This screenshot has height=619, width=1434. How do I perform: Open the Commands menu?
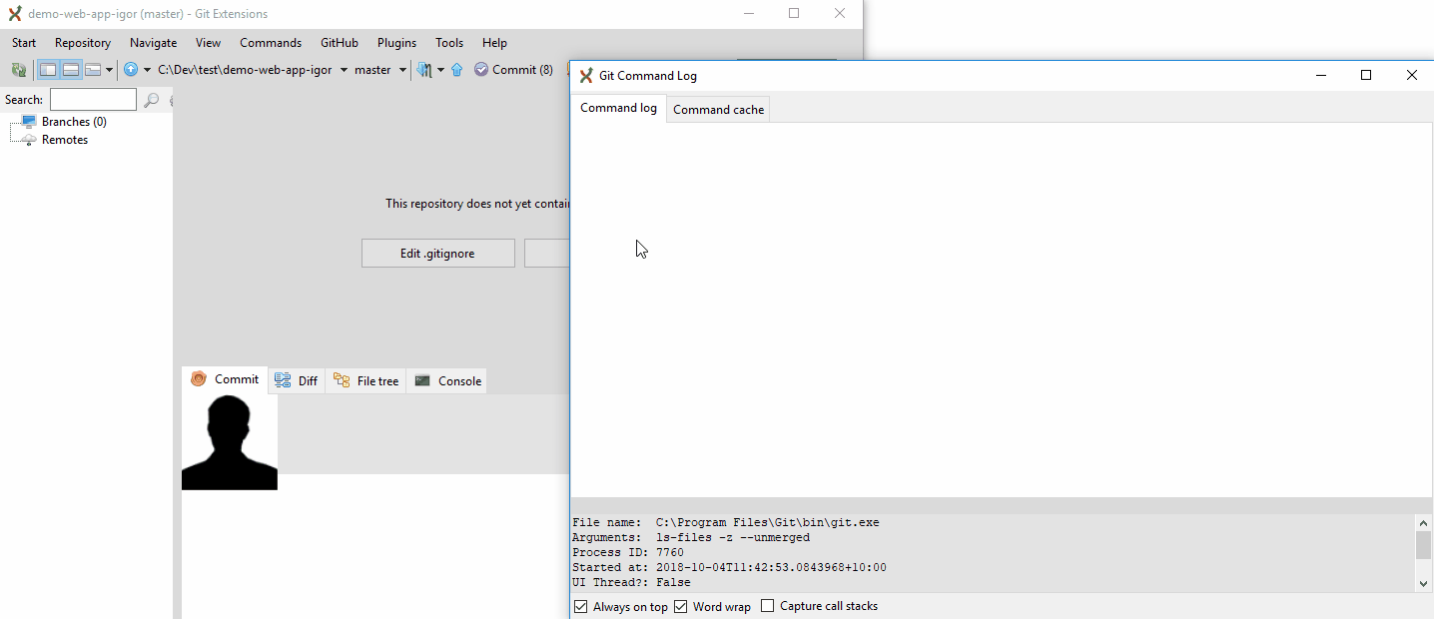pyautogui.click(x=270, y=42)
